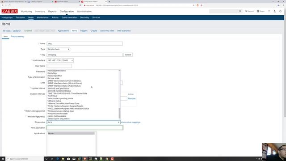
Task: Go to Actions submenu
Action: (55, 17)
